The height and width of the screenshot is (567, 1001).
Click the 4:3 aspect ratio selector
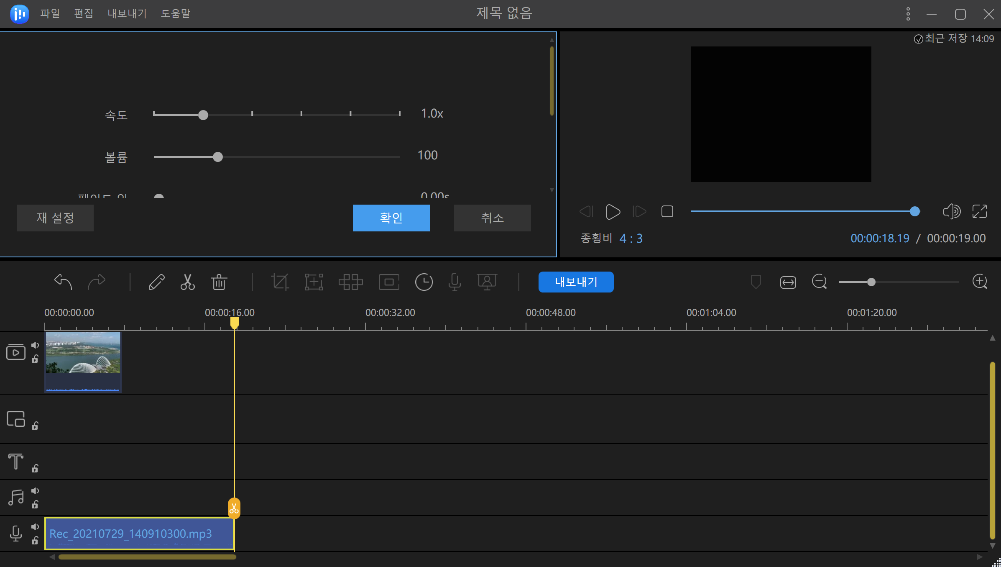(x=631, y=239)
